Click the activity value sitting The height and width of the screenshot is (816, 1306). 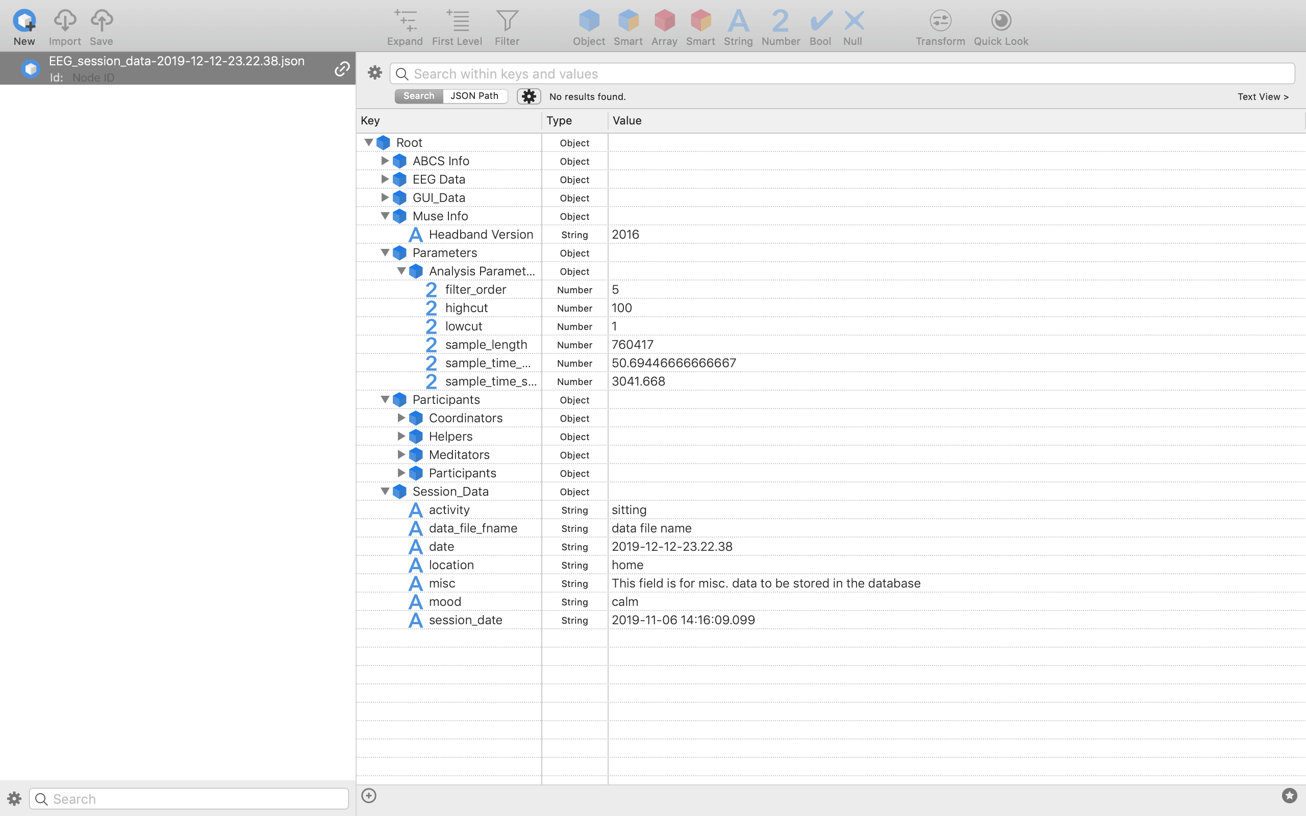coord(629,510)
